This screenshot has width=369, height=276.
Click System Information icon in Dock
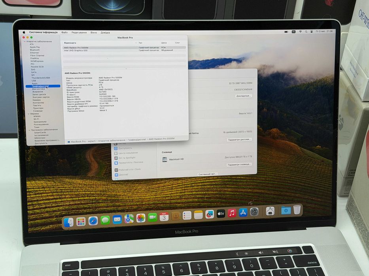(x=270, y=211)
